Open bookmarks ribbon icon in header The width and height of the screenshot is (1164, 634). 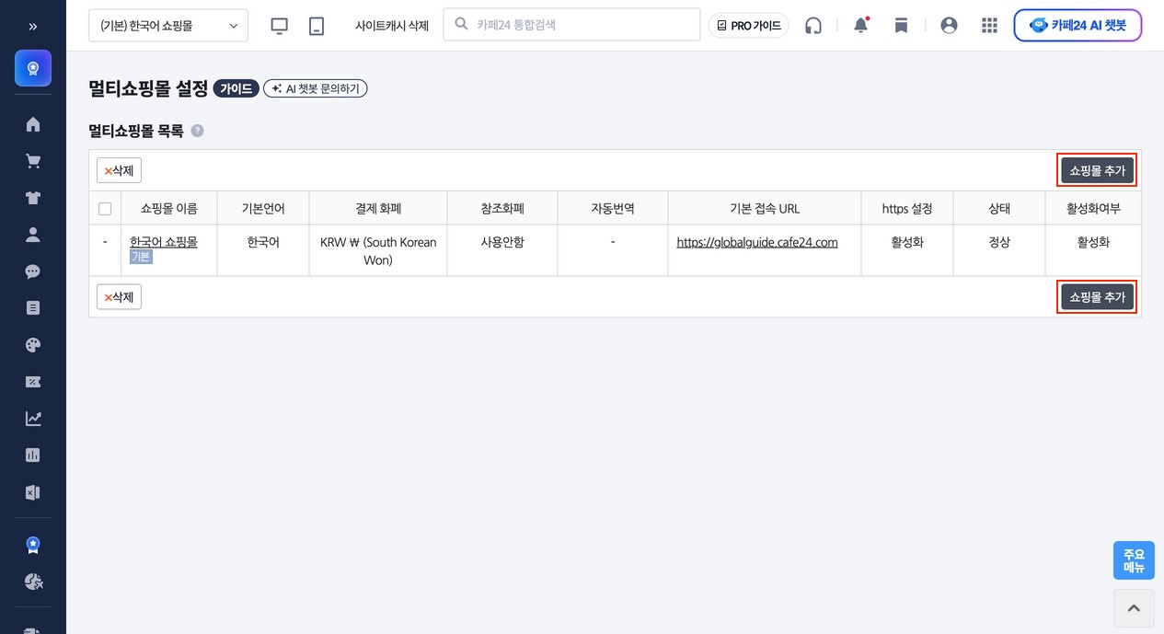click(901, 26)
